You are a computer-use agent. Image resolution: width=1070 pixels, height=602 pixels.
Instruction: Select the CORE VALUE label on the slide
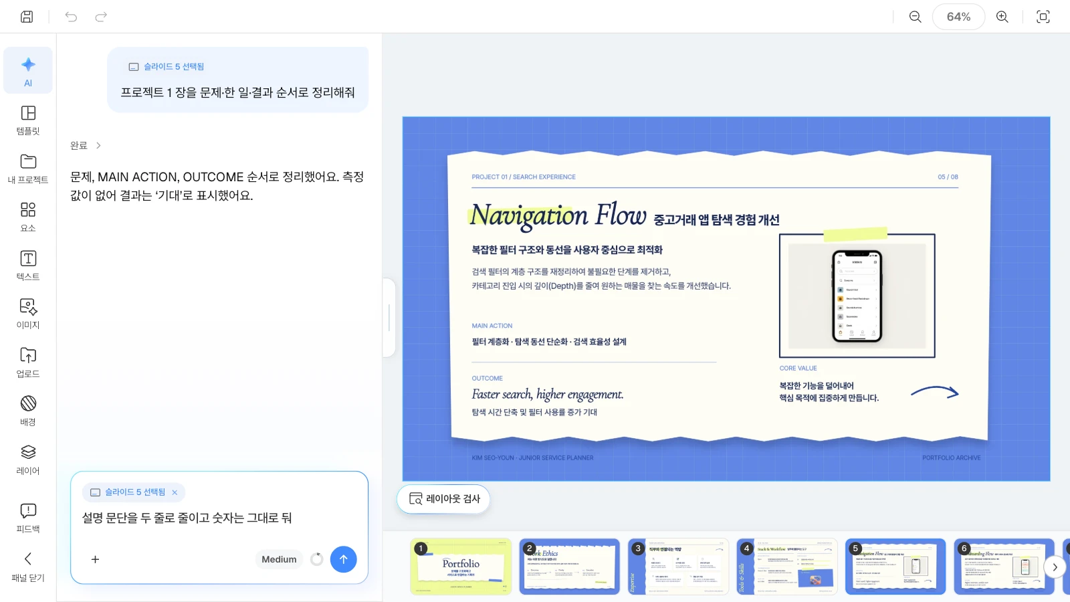click(798, 369)
